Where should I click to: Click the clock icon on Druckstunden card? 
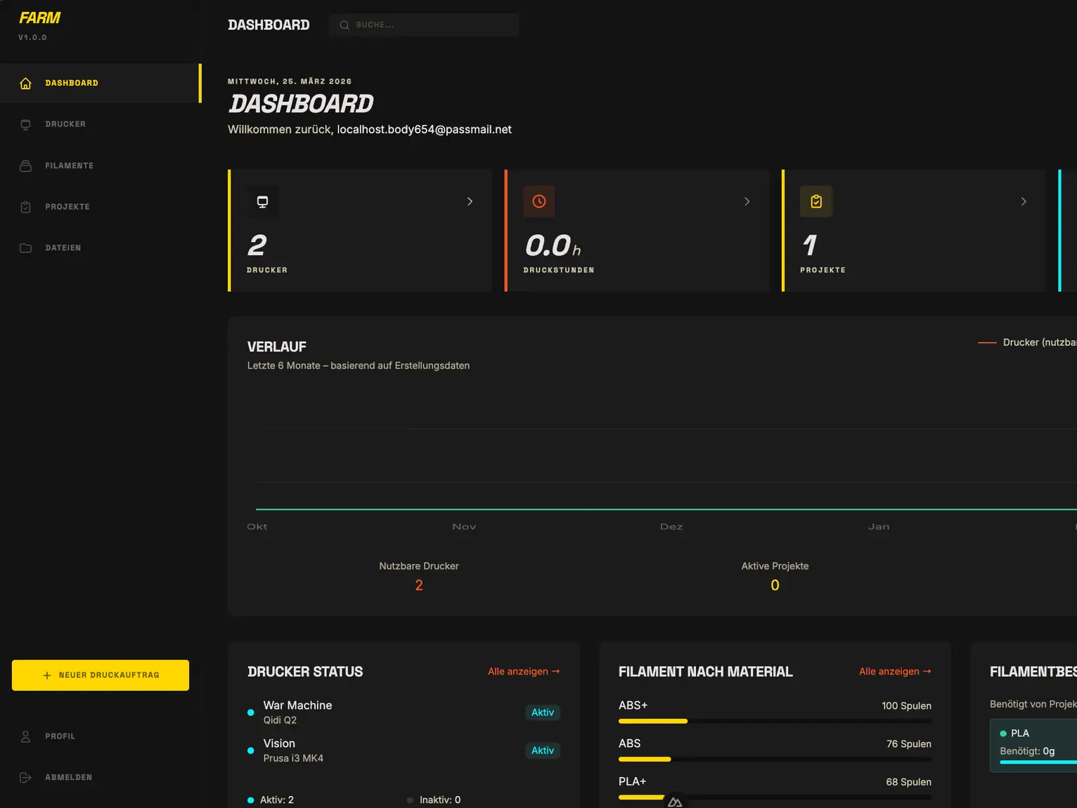coord(539,202)
